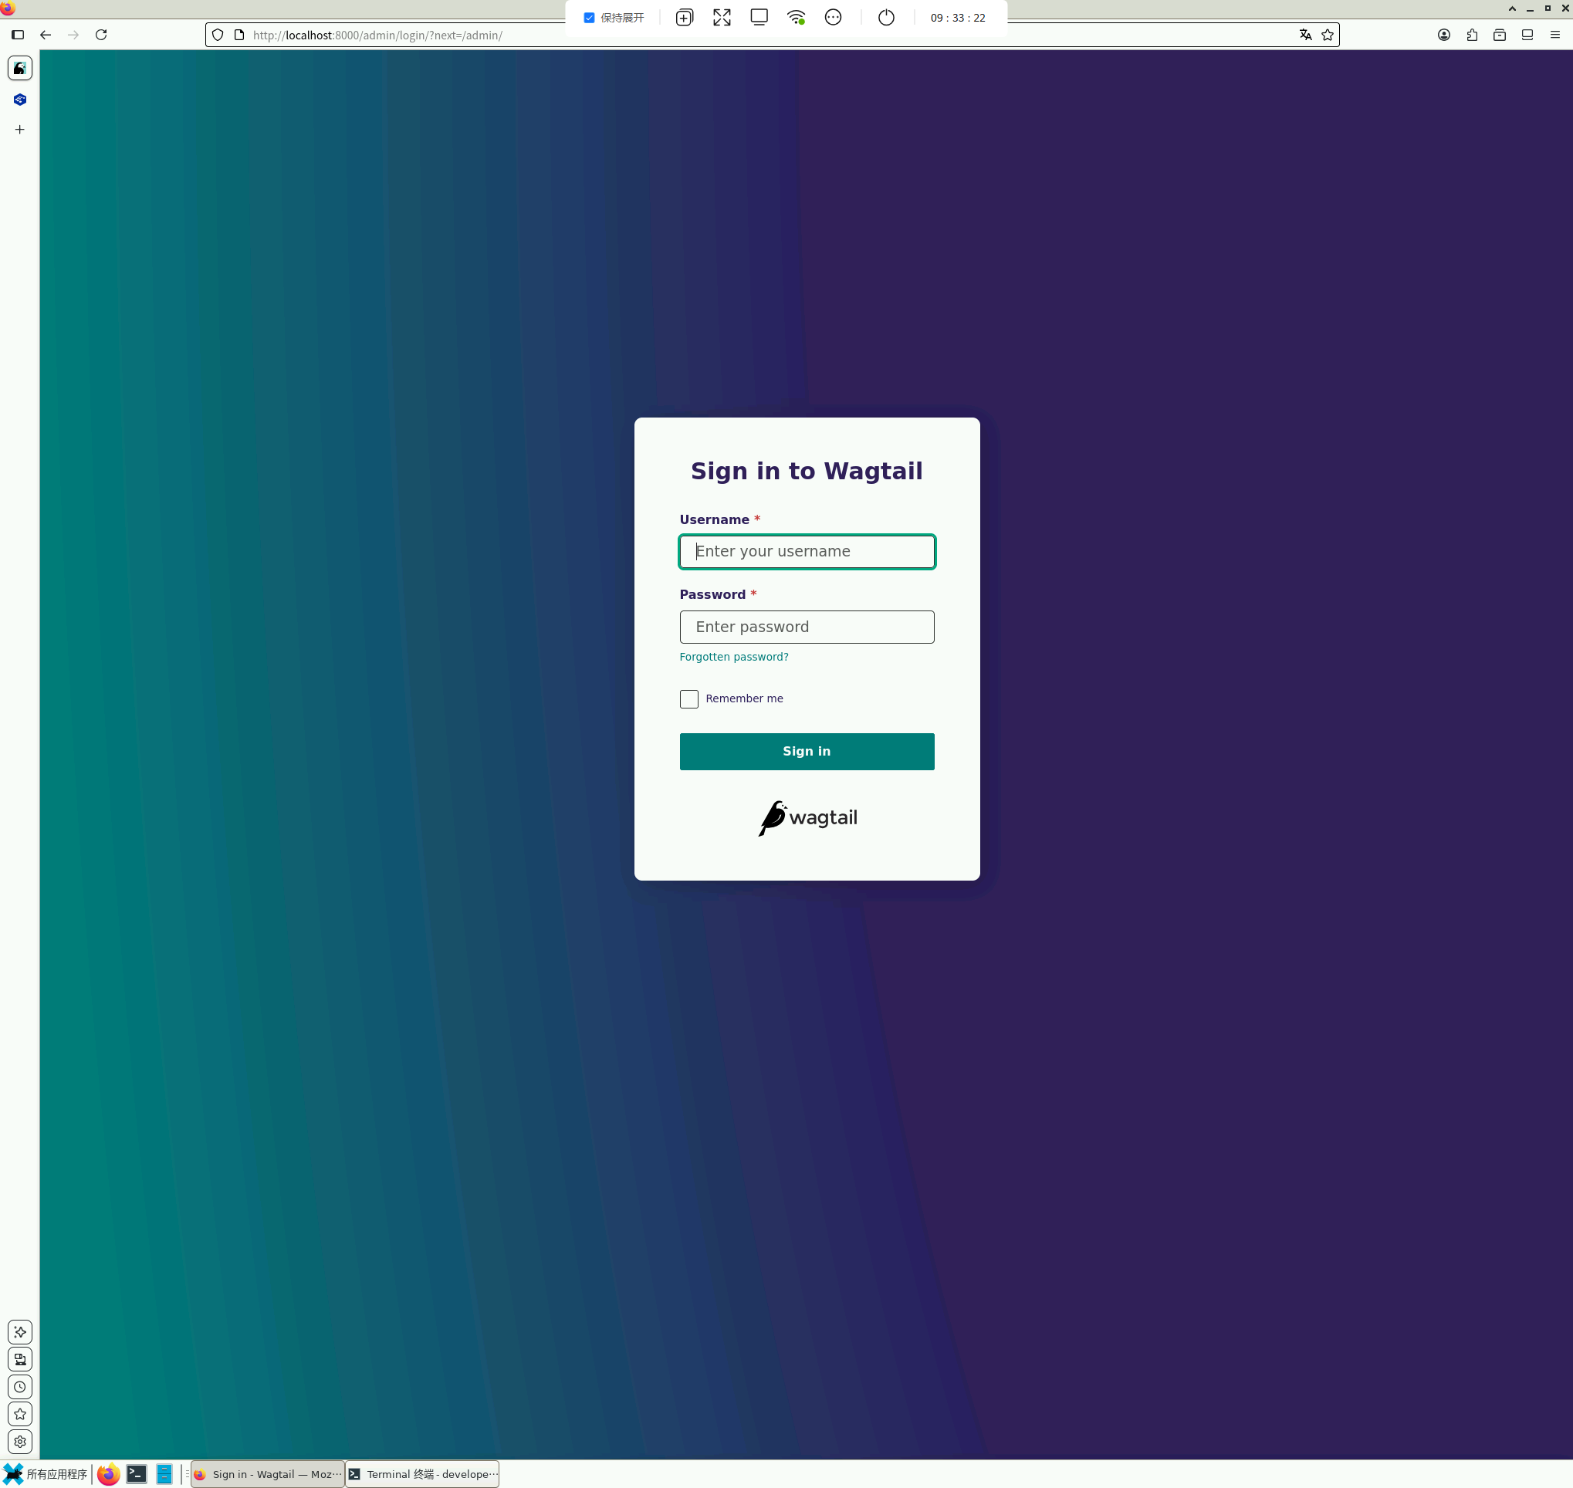This screenshot has height=1488, width=1573.
Task: Open the Forgotten password? link
Action: point(733,657)
